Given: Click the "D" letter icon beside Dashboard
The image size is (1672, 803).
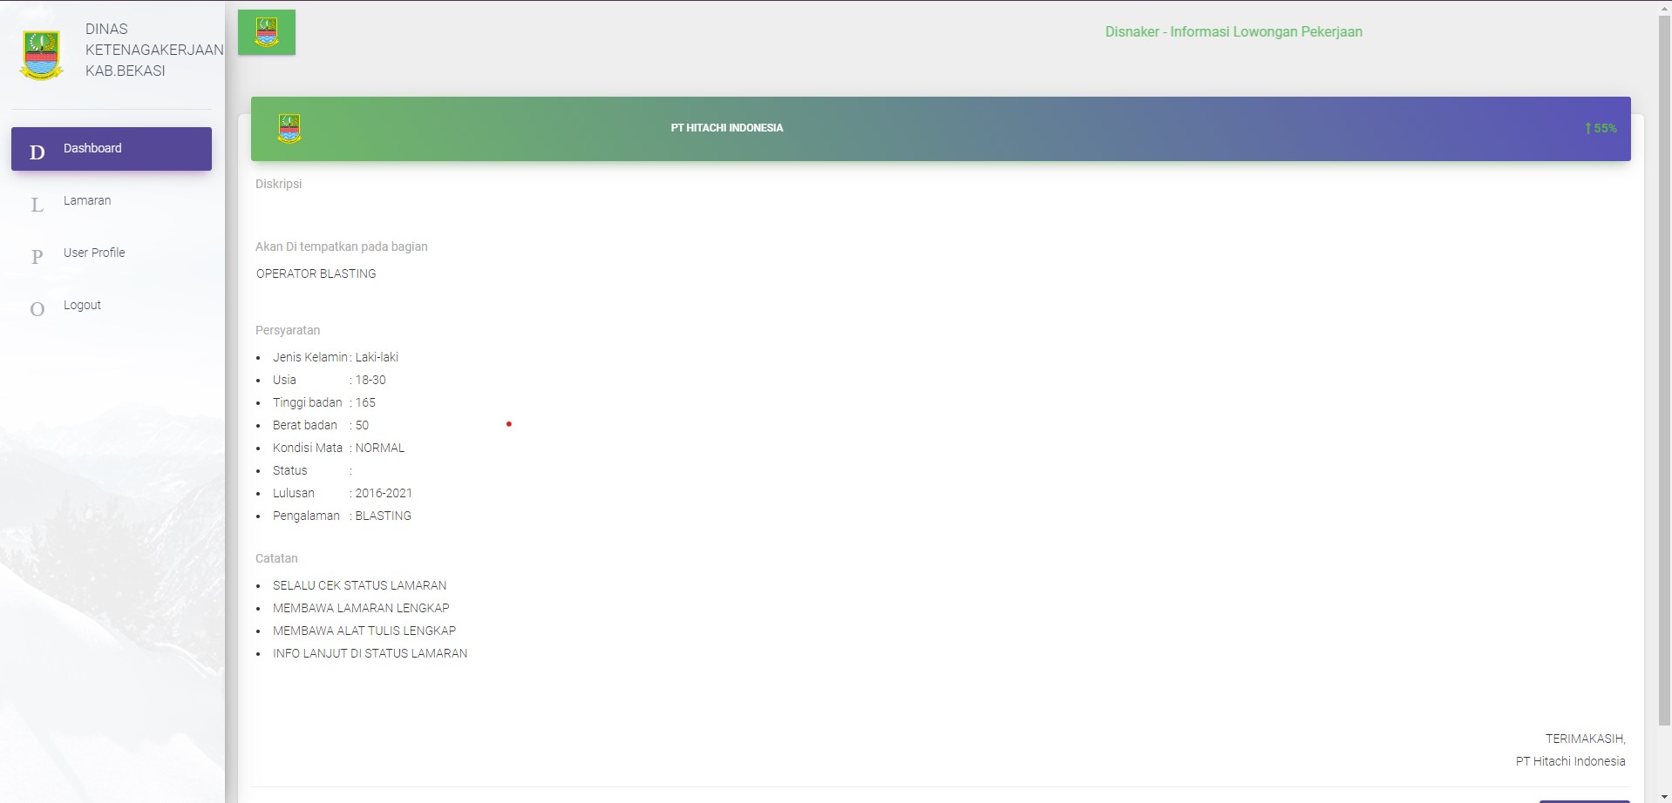Looking at the screenshot, I should pyautogui.click(x=37, y=152).
